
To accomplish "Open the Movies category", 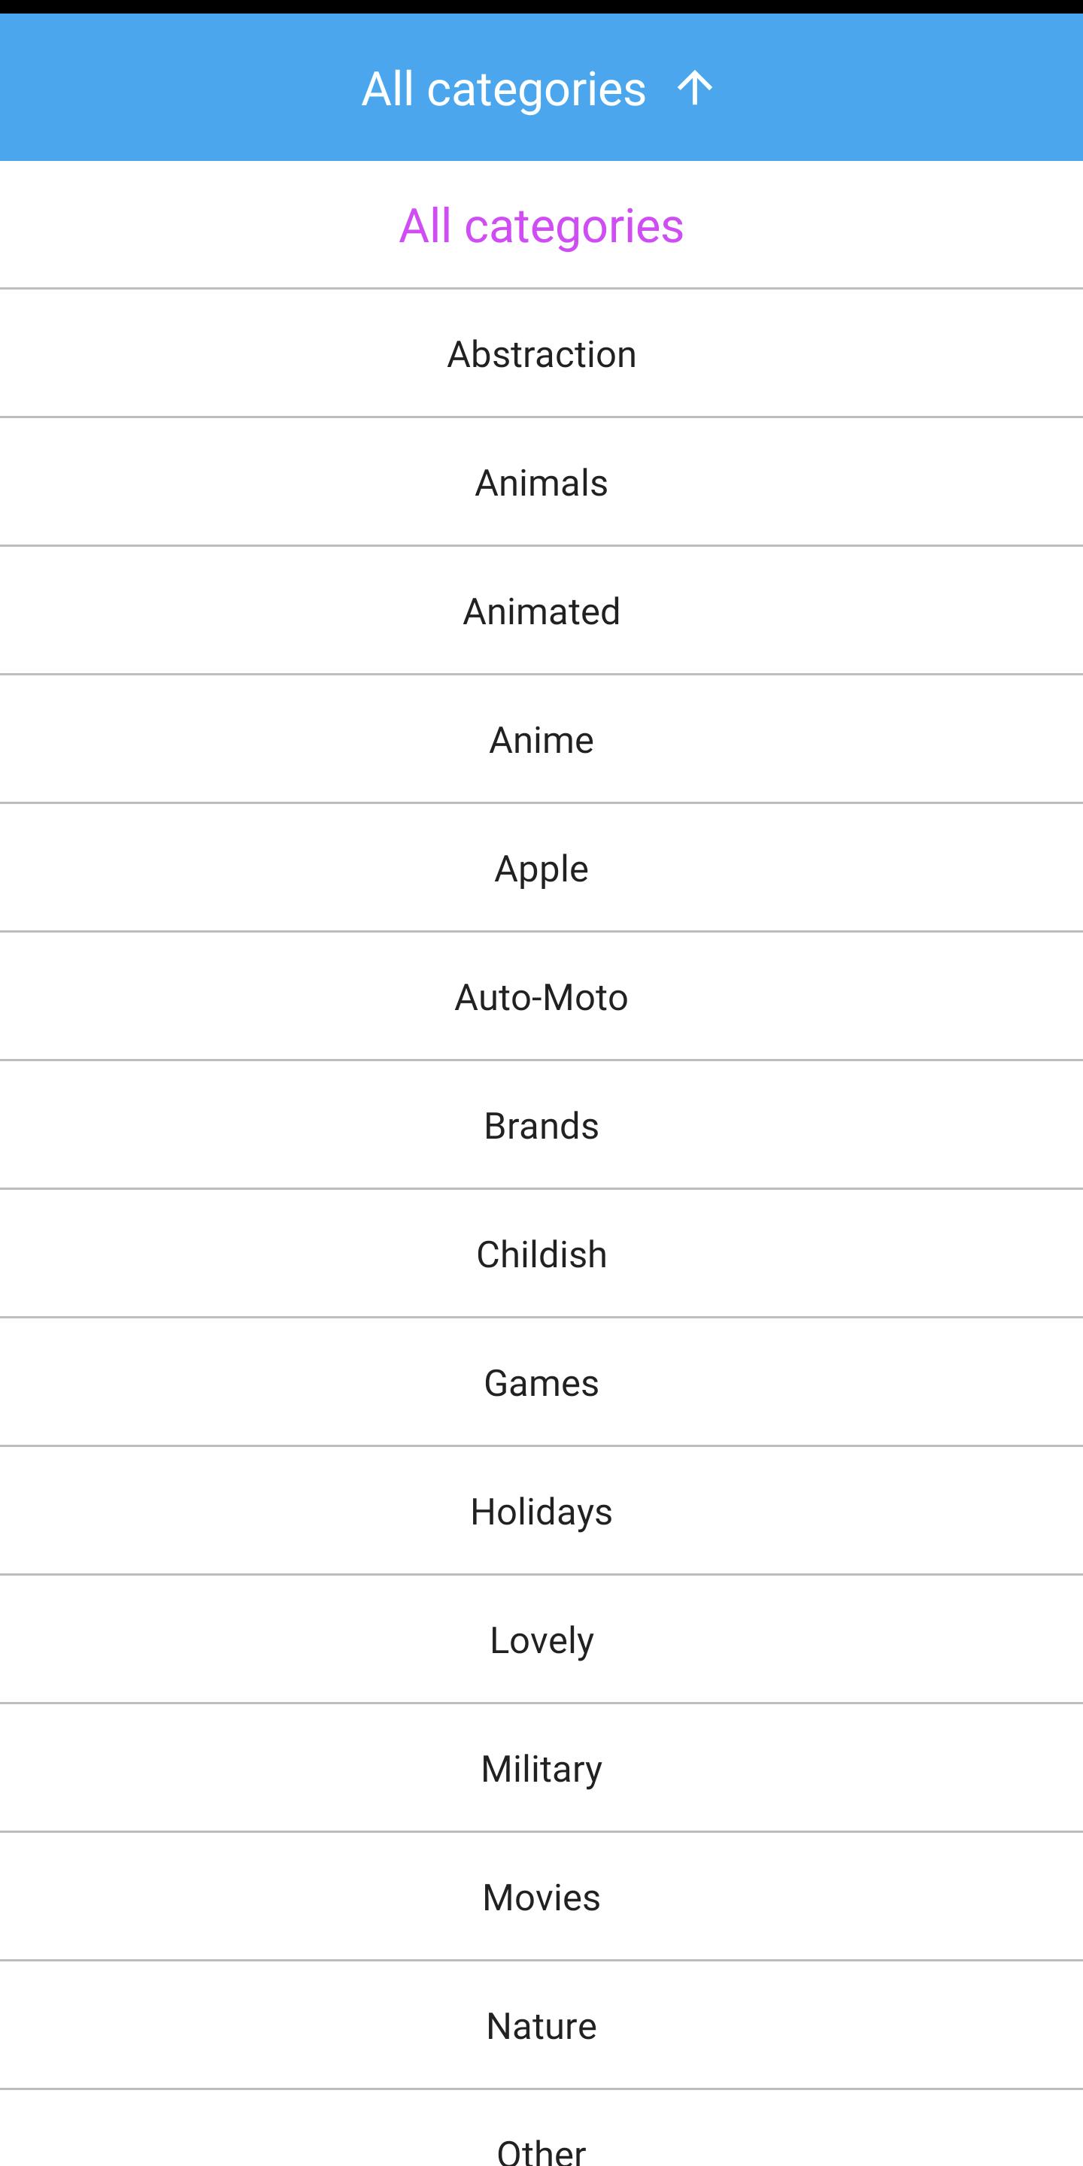I will 541,1898.
